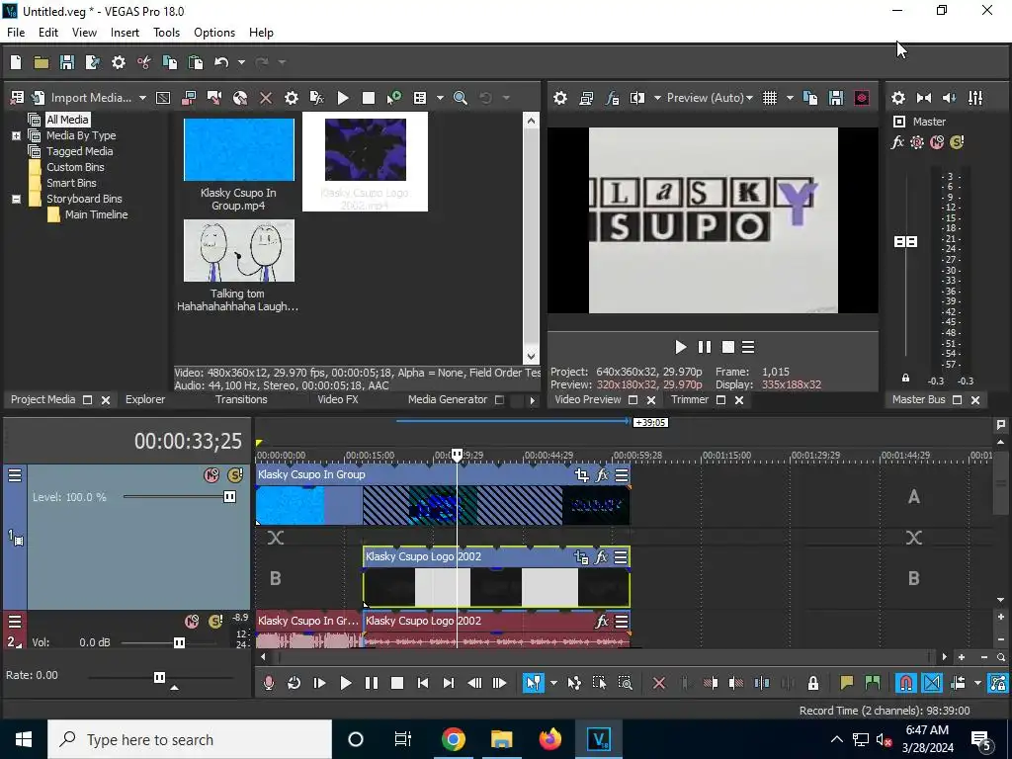1012x759 pixels.
Task: Undo the last action
Action: [221, 62]
